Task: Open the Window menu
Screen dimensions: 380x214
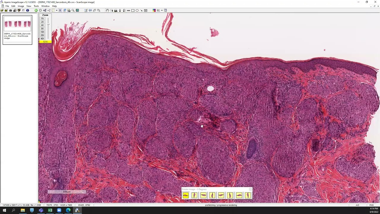Action: coord(45,6)
